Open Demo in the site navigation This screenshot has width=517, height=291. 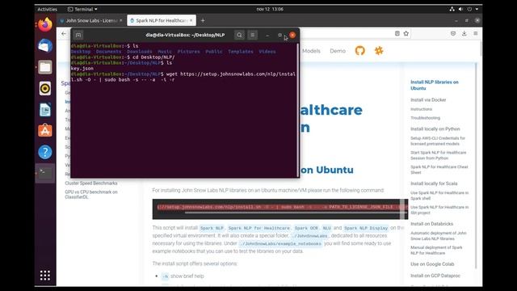click(338, 51)
